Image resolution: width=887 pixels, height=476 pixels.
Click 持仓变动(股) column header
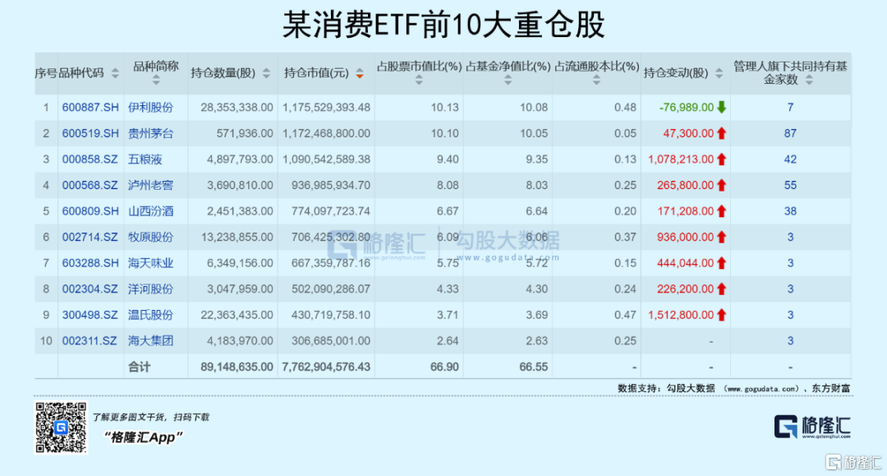pos(676,74)
